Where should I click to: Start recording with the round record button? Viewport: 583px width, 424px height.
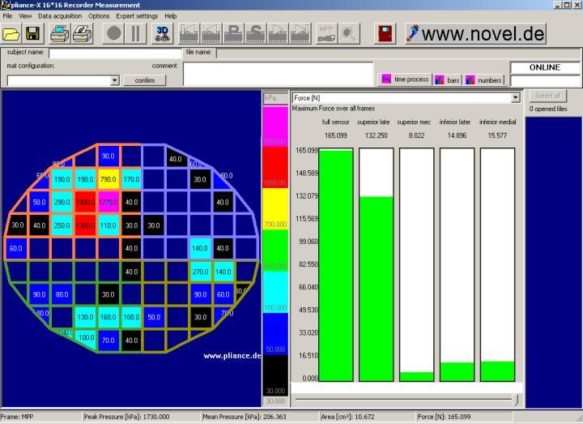click(114, 33)
